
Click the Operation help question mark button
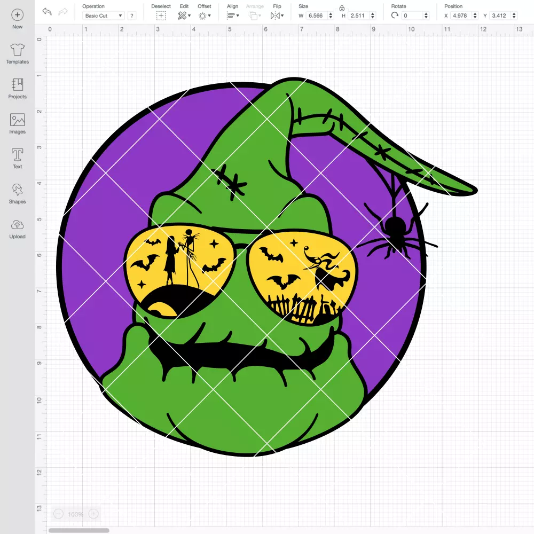point(132,15)
